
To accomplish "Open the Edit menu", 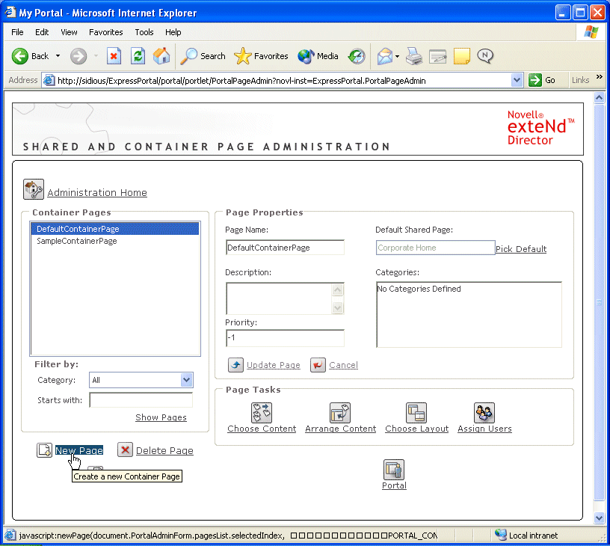I will pos(42,32).
